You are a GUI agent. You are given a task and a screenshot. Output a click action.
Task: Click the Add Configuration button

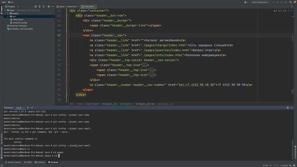click(x=260, y=2)
